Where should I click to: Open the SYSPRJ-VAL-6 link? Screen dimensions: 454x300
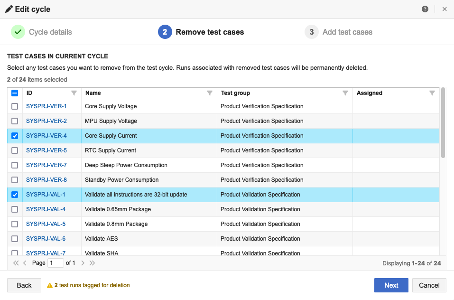pyautogui.click(x=46, y=239)
